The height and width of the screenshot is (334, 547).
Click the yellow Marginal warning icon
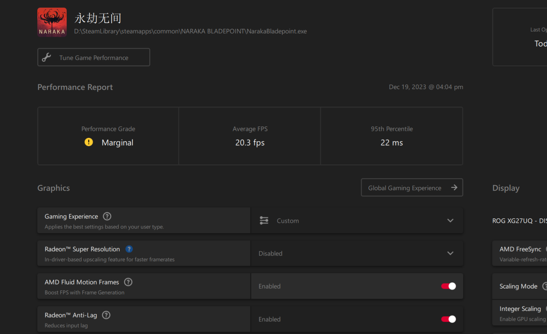89,142
